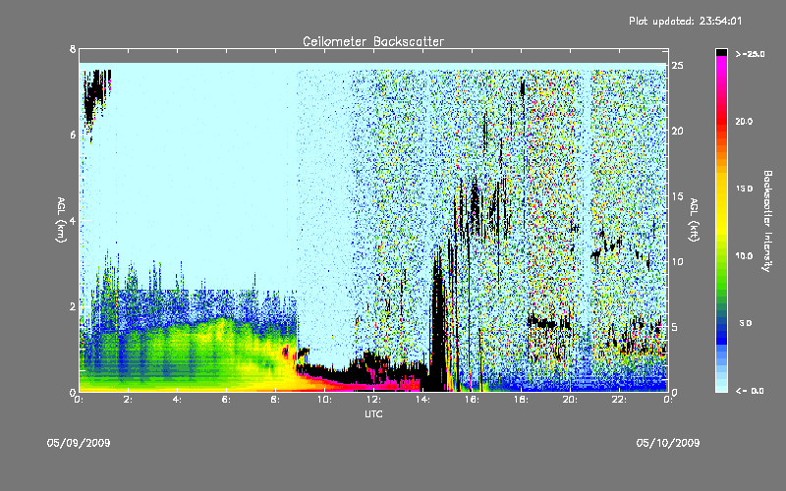The width and height of the screenshot is (786, 491).
Task: Click the start date 05/09/2009 label
Action: coord(79,443)
